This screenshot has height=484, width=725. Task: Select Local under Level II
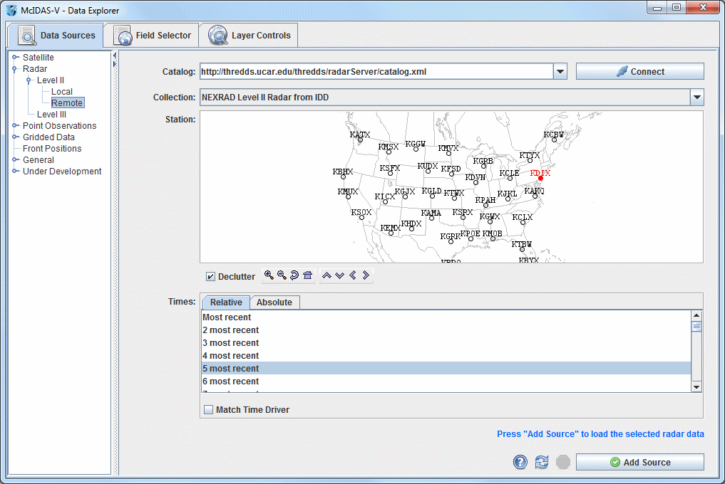62,91
